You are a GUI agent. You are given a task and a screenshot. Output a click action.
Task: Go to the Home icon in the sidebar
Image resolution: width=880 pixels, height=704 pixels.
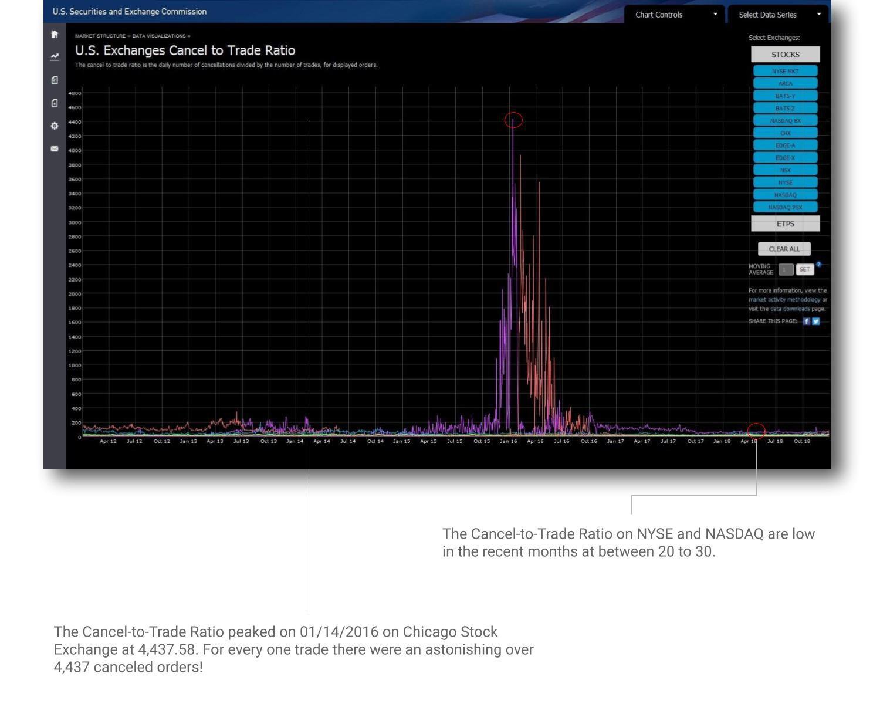(55, 34)
